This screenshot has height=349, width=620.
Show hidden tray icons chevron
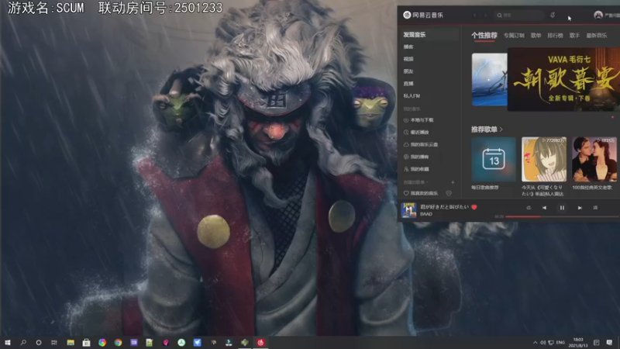point(535,343)
